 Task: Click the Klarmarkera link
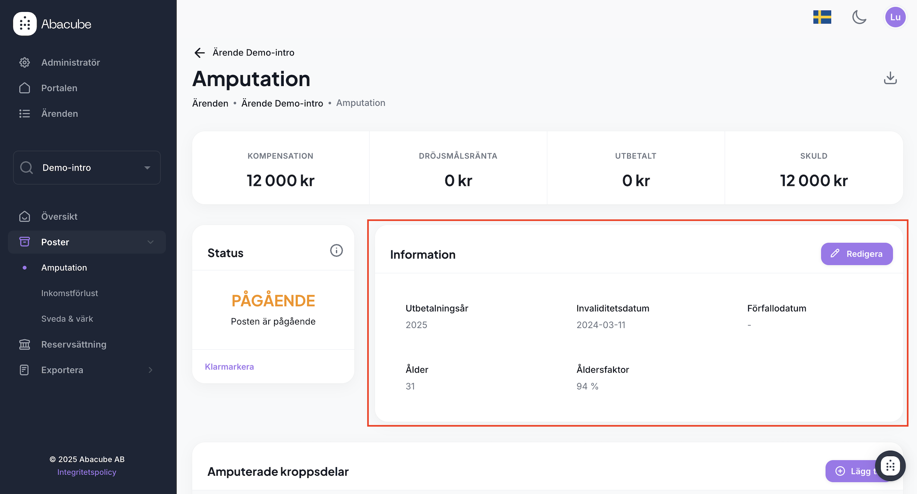229,367
